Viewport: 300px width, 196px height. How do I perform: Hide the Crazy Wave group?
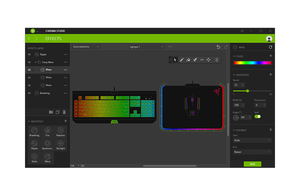(x=29, y=62)
